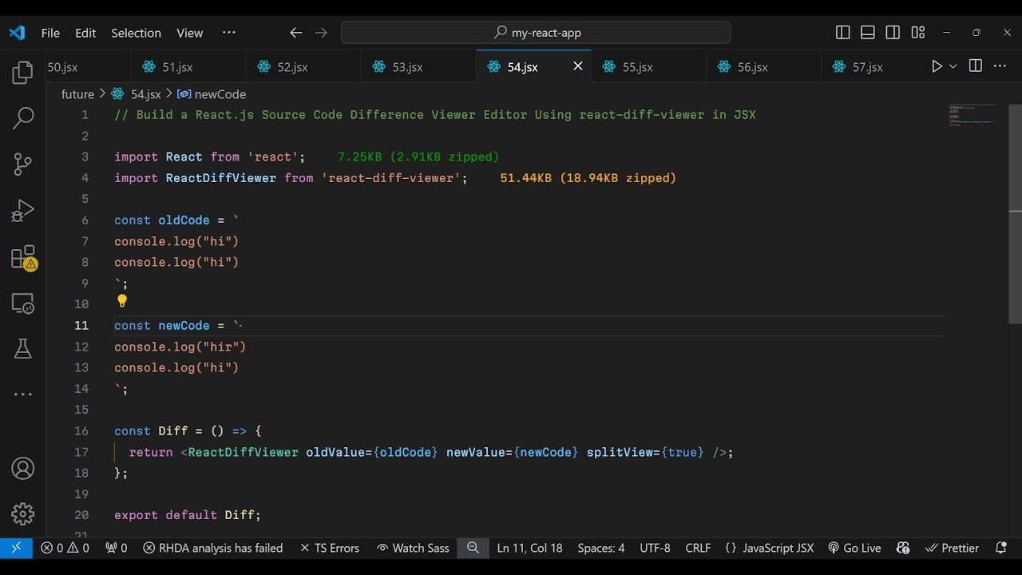Start Go Live server
Image resolution: width=1022 pixels, height=575 pixels.
[x=854, y=548]
